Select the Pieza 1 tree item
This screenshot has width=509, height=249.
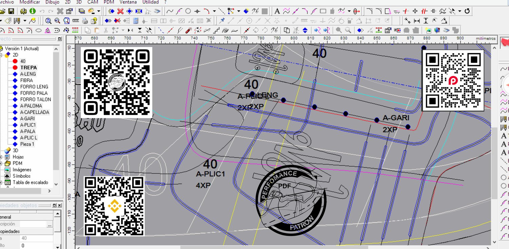27,144
